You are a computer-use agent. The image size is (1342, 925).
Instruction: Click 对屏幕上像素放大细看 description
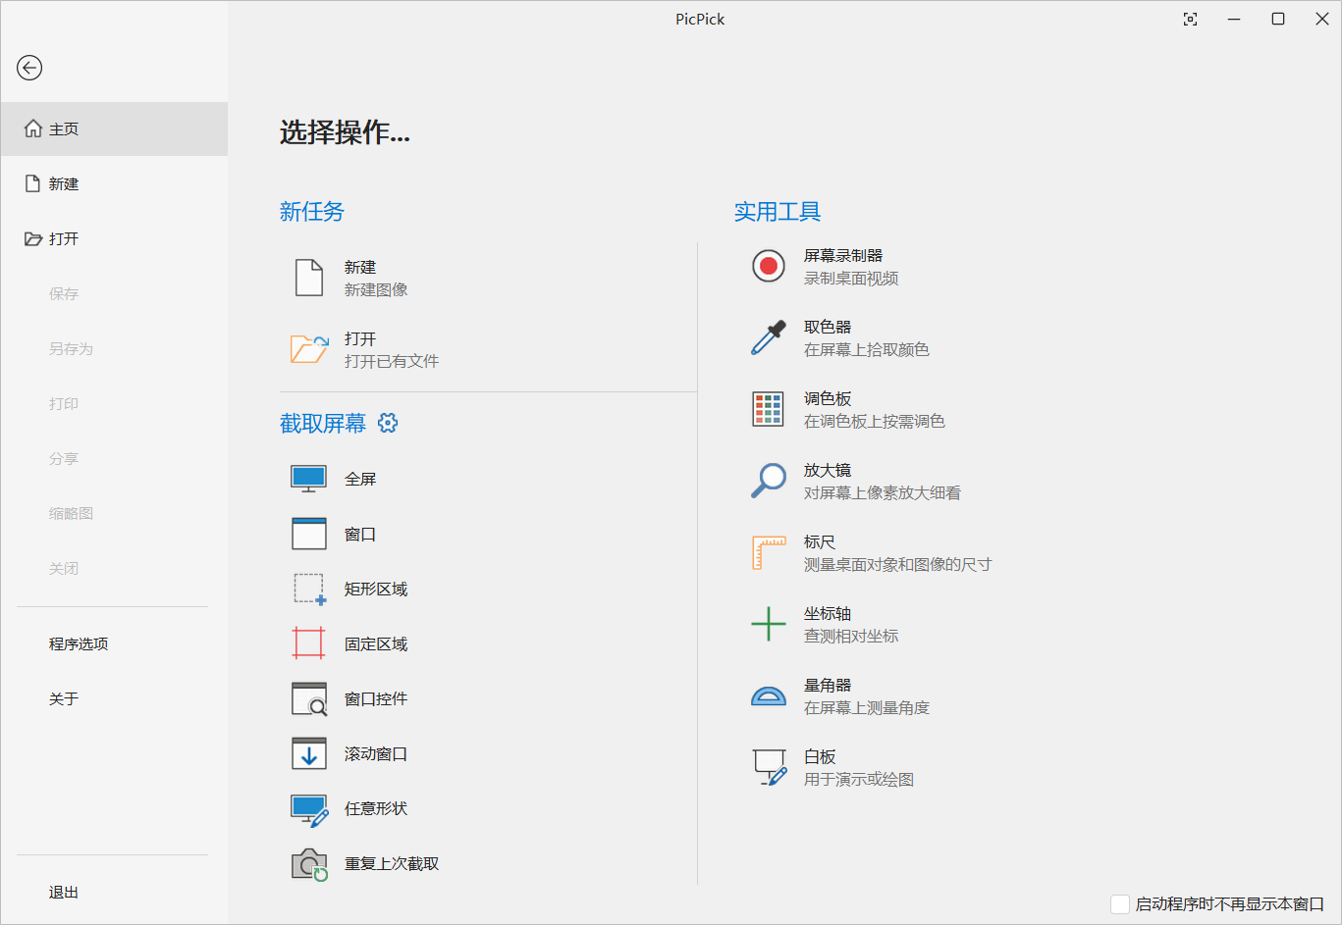(x=883, y=492)
